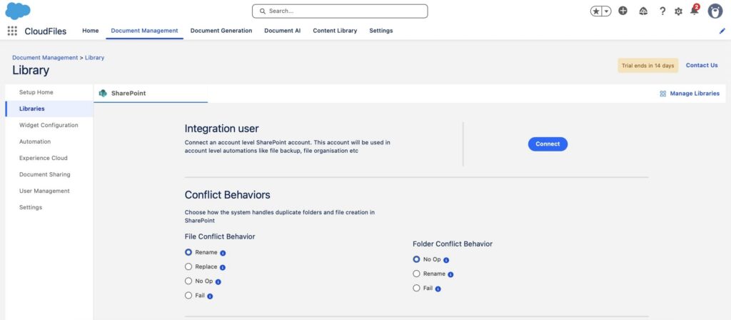The height and width of the screenshot is (320, 731).
Task: Switch to the Content Library tab
Action: click(335, 31)
